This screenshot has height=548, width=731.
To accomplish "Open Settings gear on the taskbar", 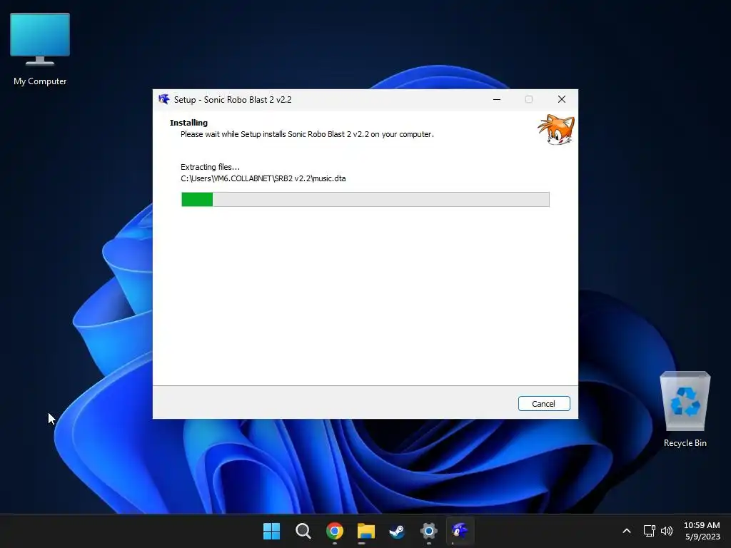I will pos(429,531).
